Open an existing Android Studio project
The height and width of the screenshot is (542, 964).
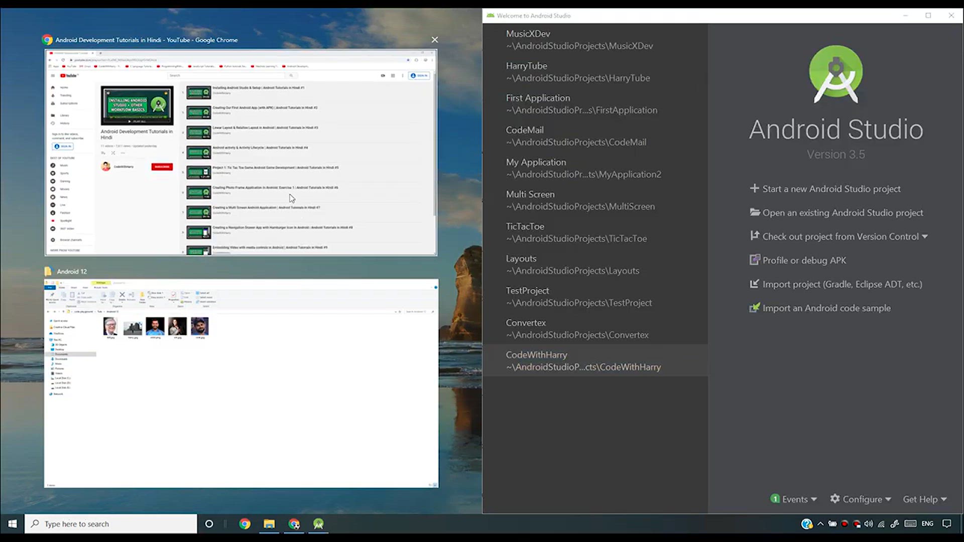click(836, 212)
